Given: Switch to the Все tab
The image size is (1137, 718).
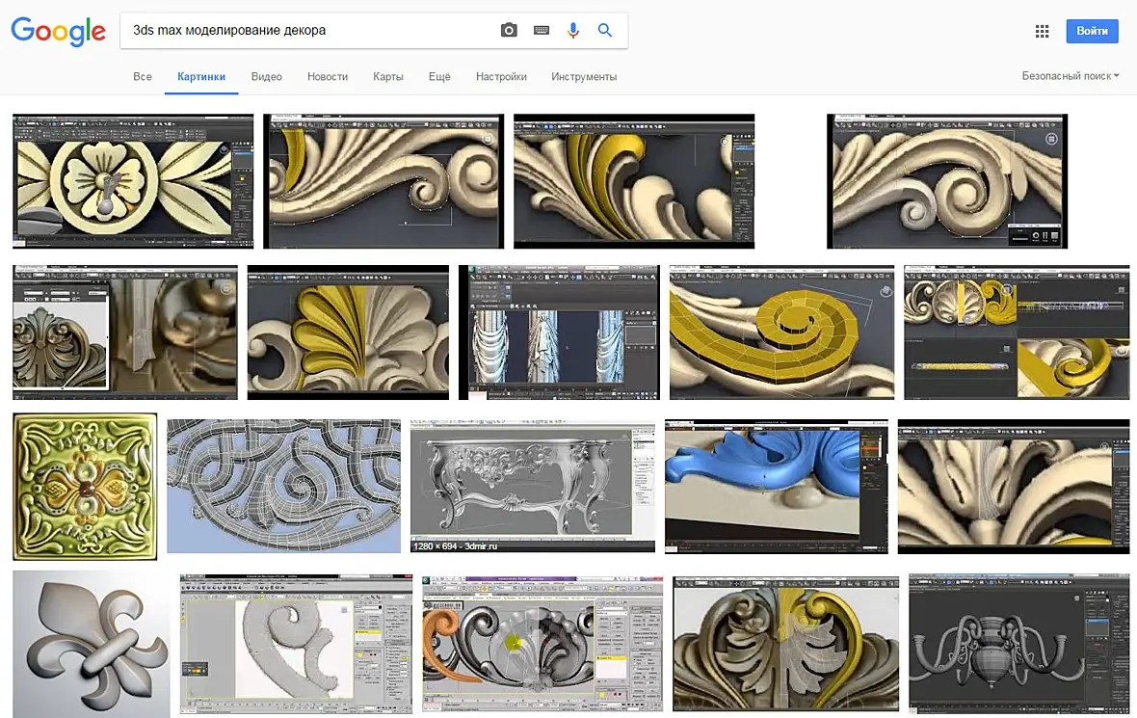Looking at the screenshot, I should click(143, 77).
